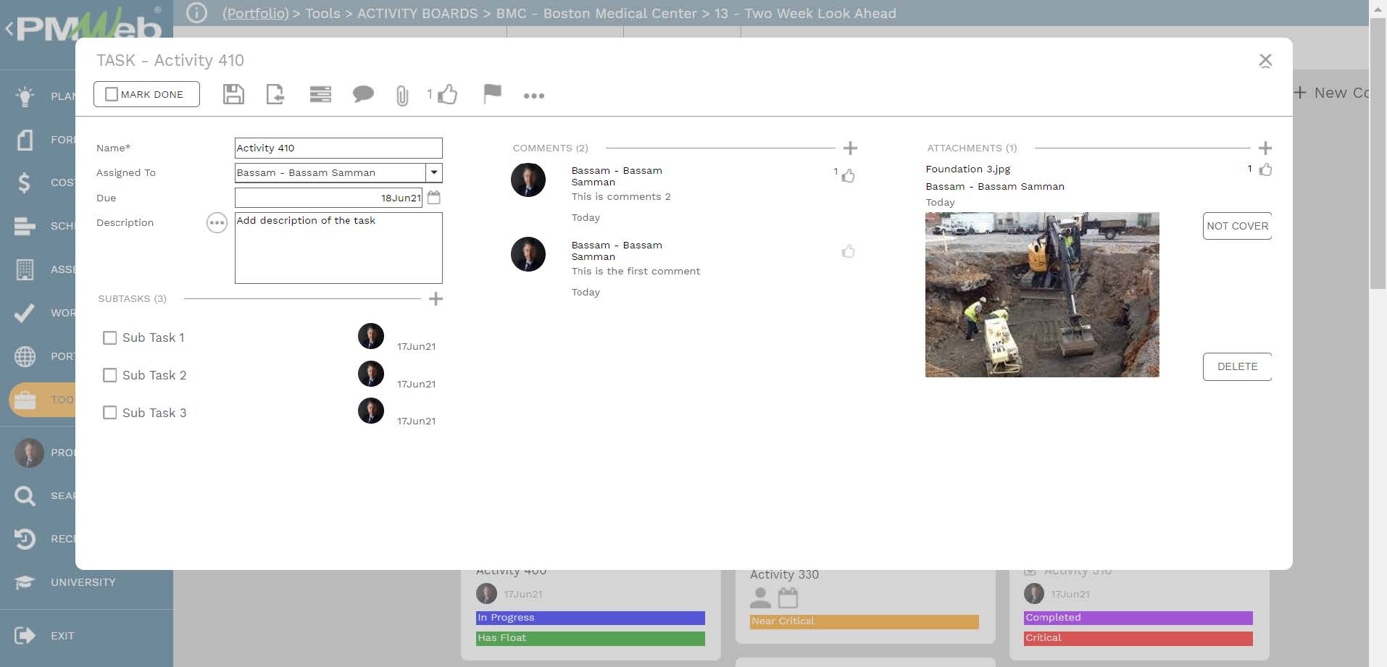Viewport: 1387px width, 667px height.
Task: Open the three-dots more options menu
Action: click(x=534, y=96)
